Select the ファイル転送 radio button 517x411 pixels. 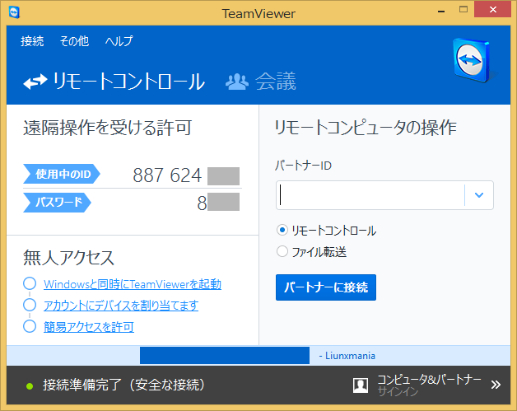[282, 251]
